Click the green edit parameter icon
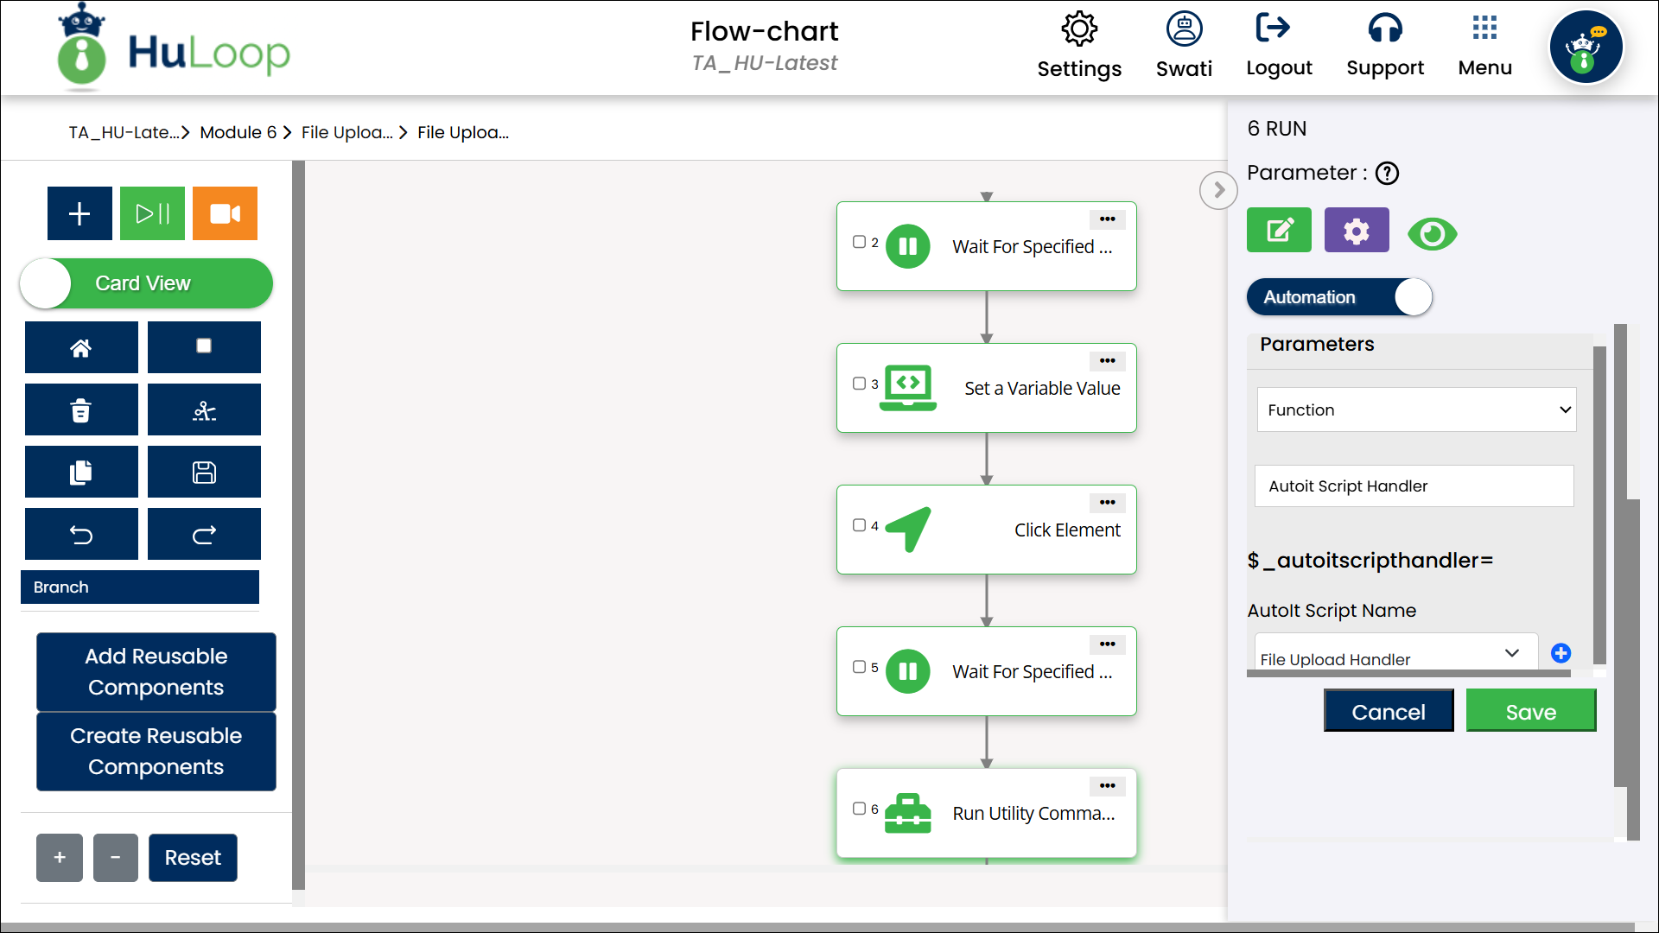1659x933 pixels. pyautogui.click(x=1279, y=231)
